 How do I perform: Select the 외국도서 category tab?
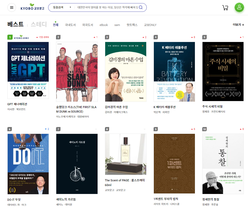click(88, 25)
